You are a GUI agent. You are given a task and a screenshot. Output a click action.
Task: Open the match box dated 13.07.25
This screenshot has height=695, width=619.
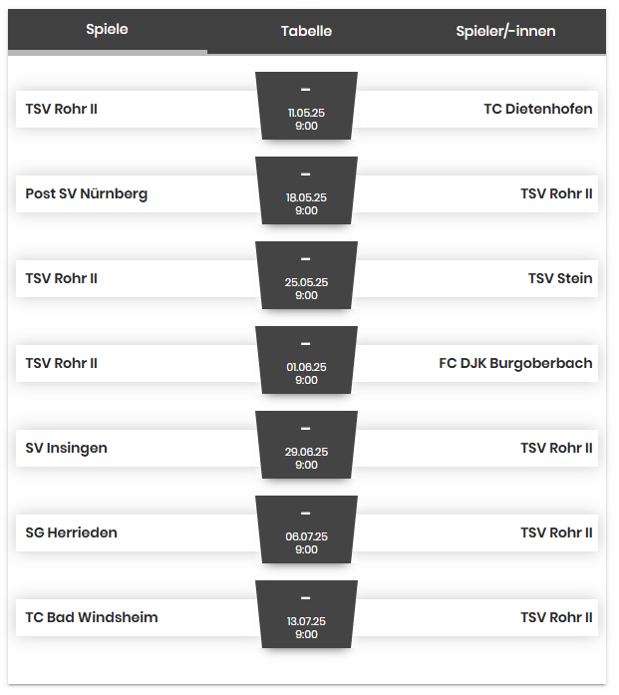(x=306, y=615)
